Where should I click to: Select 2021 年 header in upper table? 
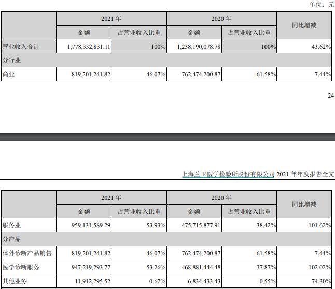111,19
